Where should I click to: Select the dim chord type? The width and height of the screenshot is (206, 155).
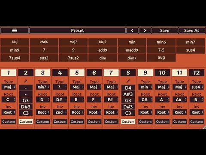click(103, 58)
